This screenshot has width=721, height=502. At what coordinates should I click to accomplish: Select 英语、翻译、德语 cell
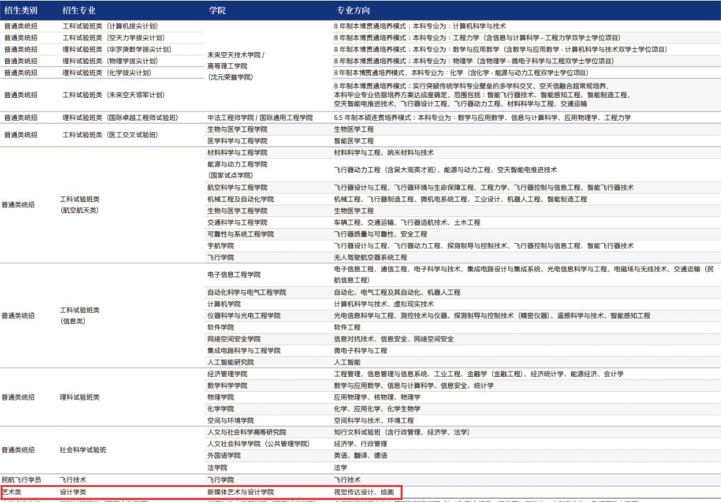(360, 455)
